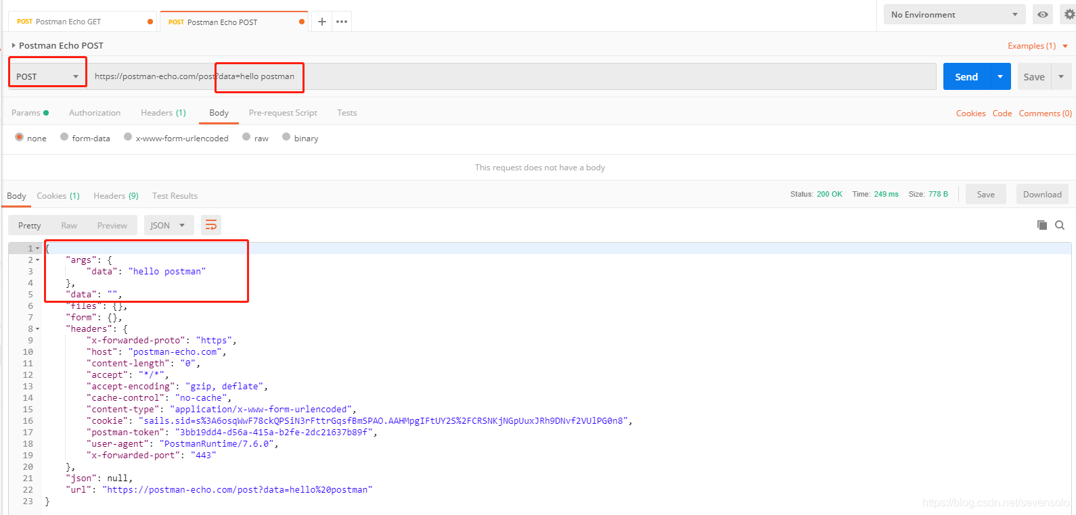Viewport: 1076px width, 515px height.
Task: Open the Tests request tab
Action: click(346, 113)
